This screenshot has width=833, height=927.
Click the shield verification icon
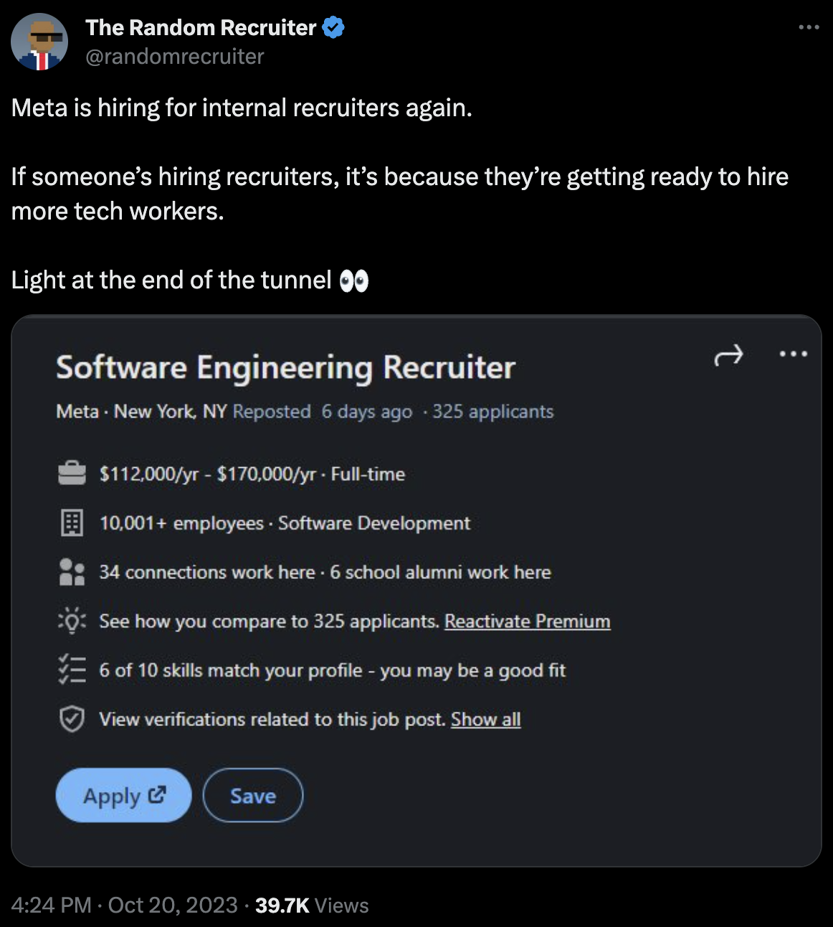point(72,719)
